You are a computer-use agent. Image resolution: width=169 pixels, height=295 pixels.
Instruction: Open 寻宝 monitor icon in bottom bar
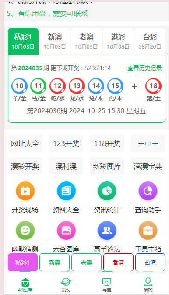pyautogui.click(x=107, y=285)
